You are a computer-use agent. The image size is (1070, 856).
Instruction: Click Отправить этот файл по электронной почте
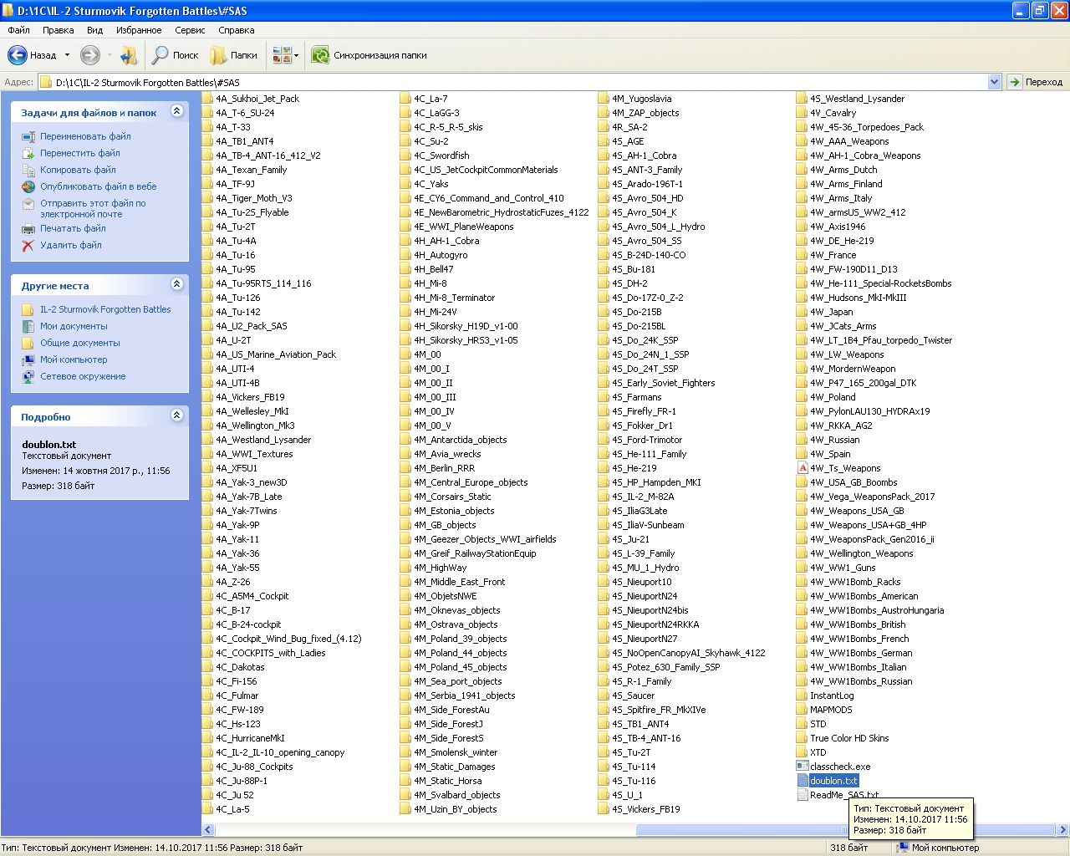(93, 208)
